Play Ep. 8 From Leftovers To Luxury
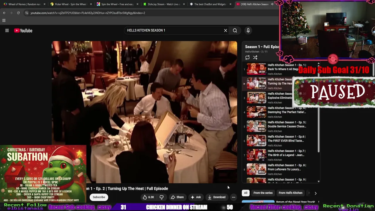 coord(280,170)
